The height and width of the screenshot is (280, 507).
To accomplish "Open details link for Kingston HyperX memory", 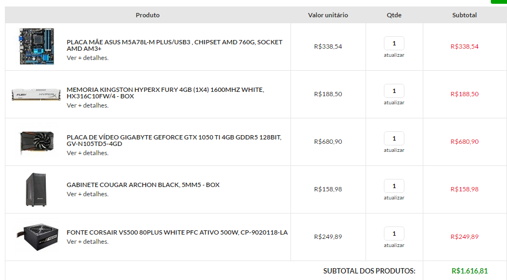I will (x=87, y=105).
